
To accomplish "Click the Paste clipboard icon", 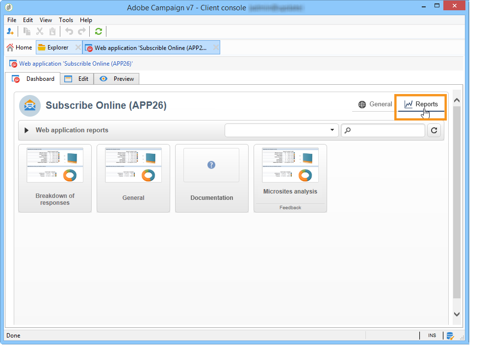I will coord(52,31).
